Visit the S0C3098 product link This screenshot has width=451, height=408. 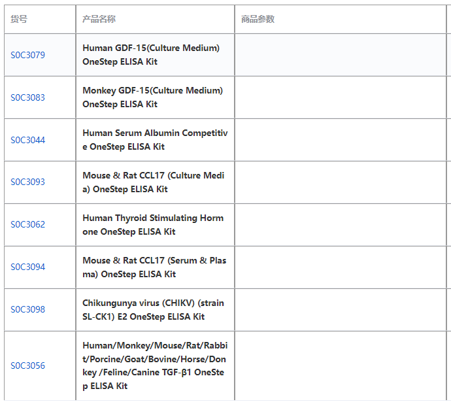coord(27,309)
